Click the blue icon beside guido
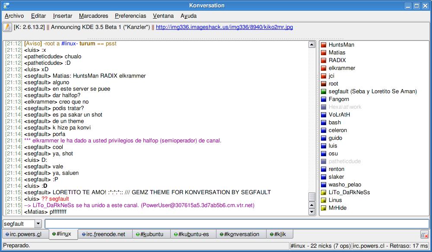Image resolution: width=432 pixels, height=252 pixels. (324, 138)
